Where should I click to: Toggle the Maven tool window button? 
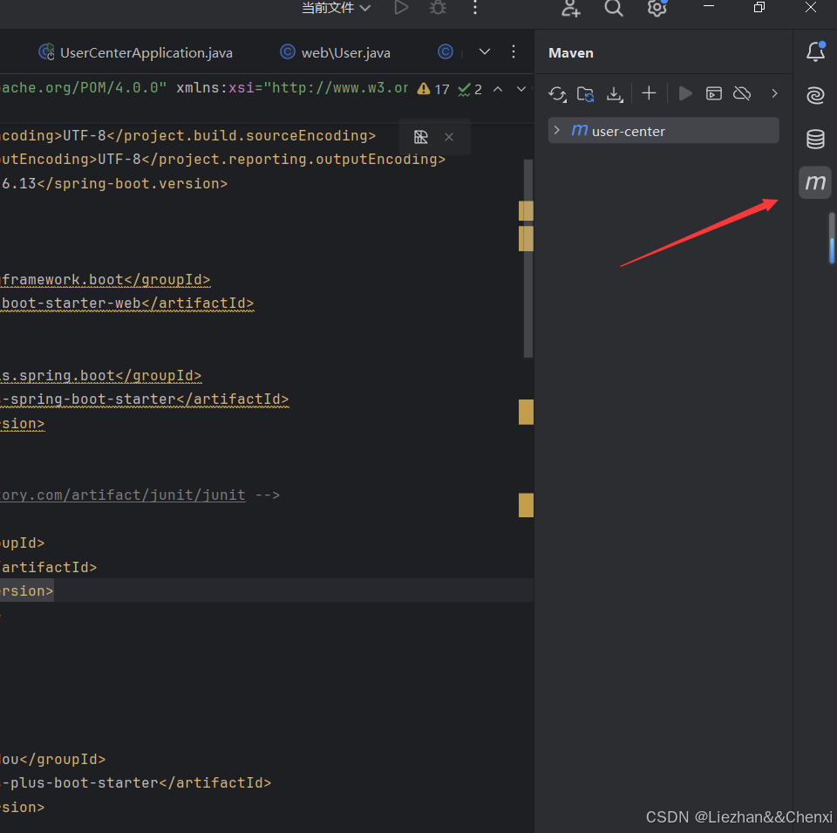click(x=815, y=182)
